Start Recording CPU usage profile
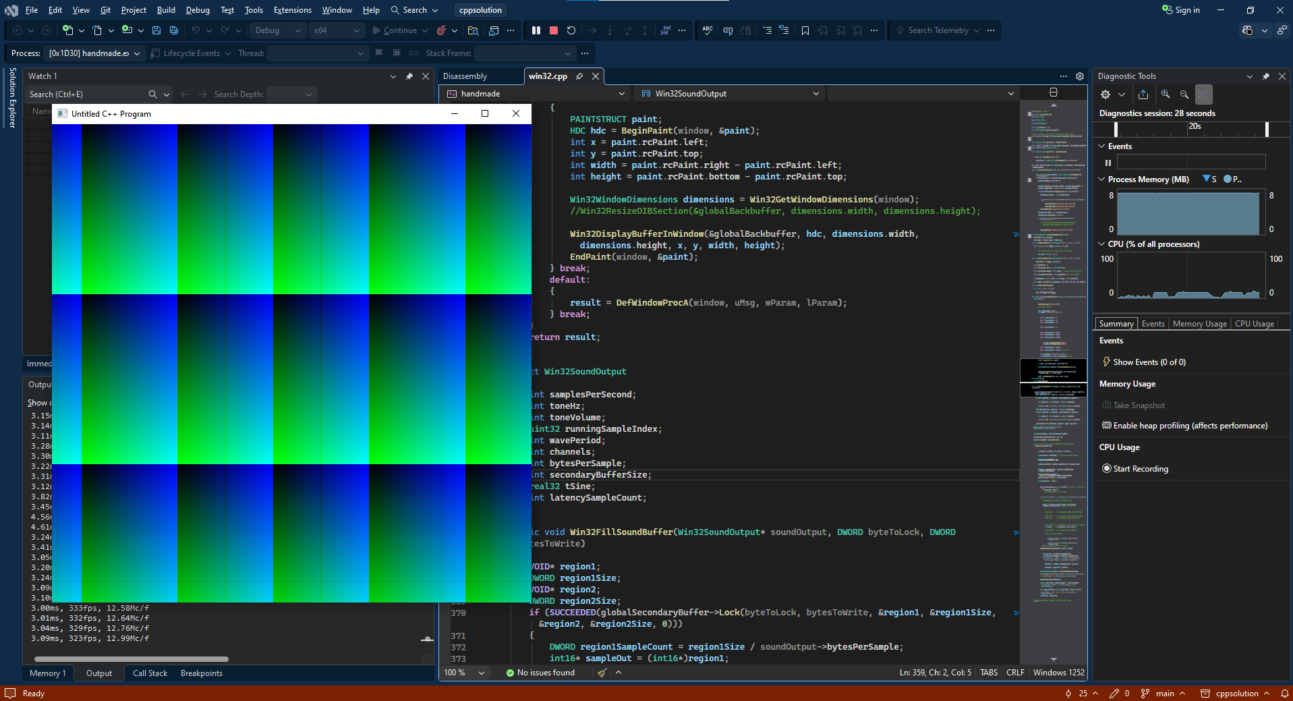 (1140, 469)
